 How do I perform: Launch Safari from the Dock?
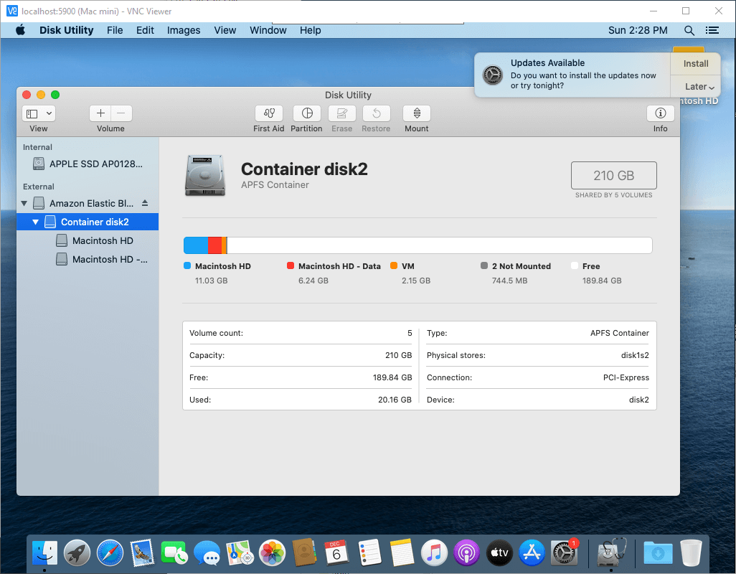point(110,552)
